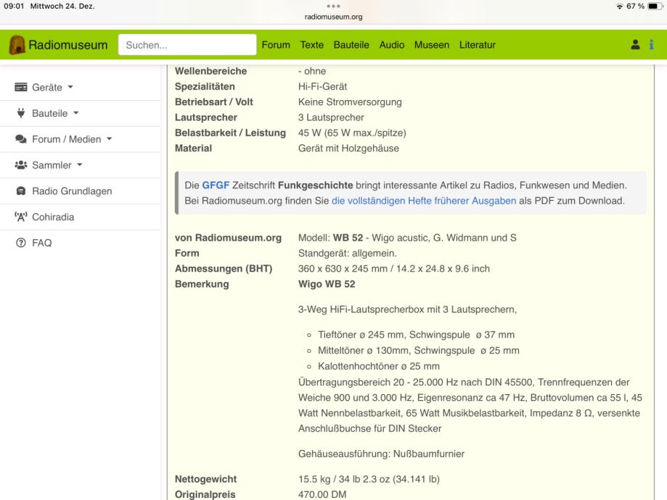The width and height of the screenshot is (667, 500).
Task: Open Forum in the top navigation
Action: [x=276, y=45]
